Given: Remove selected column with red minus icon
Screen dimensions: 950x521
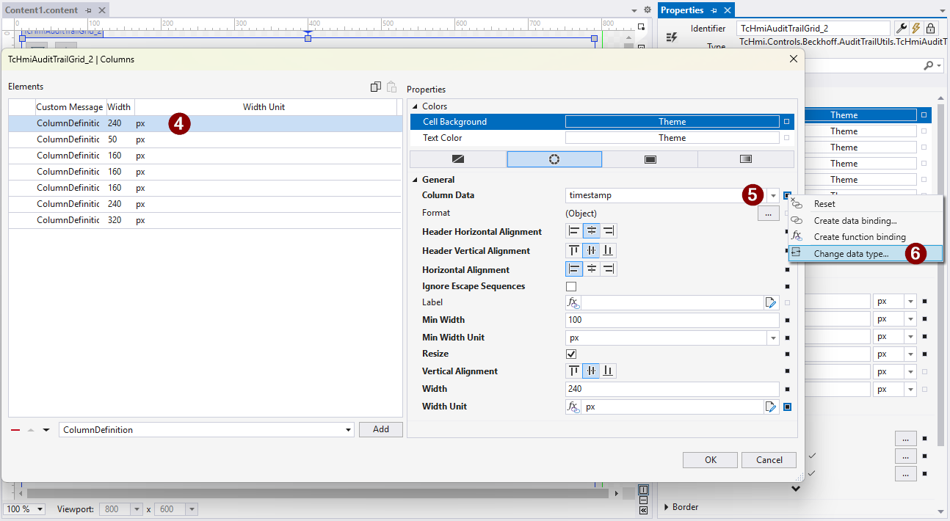Looking at the screenshot, I should point(15,430).
